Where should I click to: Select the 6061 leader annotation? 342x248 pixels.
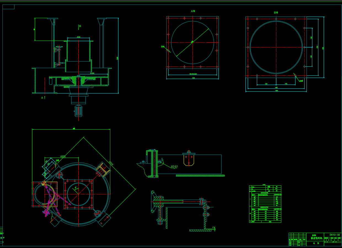click(x=175, y=167)
